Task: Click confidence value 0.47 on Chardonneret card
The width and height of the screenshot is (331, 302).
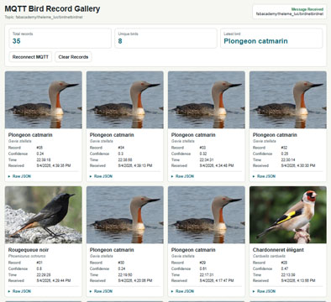Action: click(285, 268)
